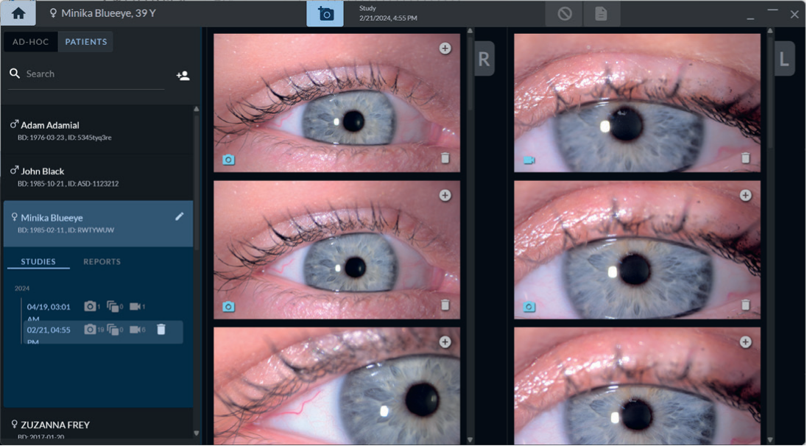807x446 pixels.
Task: Open the REPORTS tab
Action: click(x=102, y=262)
